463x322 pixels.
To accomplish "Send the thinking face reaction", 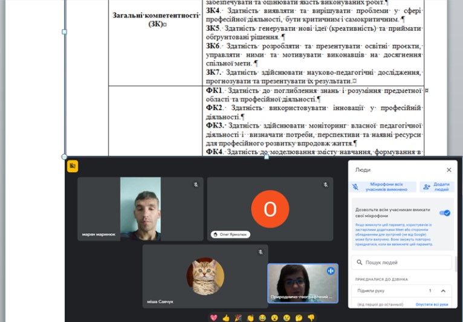I will tap(299, 318).
